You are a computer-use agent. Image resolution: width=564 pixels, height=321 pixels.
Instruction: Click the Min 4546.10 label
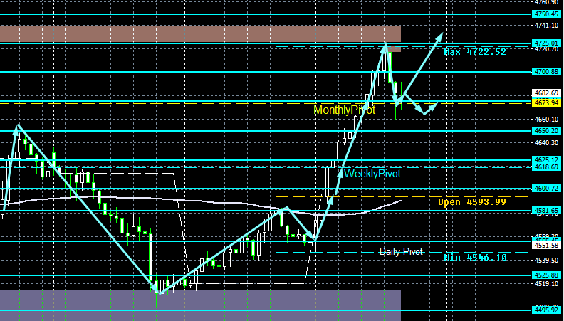[476, 258]
